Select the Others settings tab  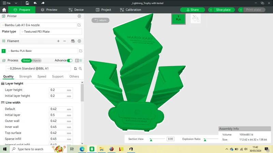pyautogui.click(x=74, y=76)
